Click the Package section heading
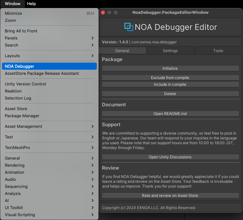 [112, 59]
